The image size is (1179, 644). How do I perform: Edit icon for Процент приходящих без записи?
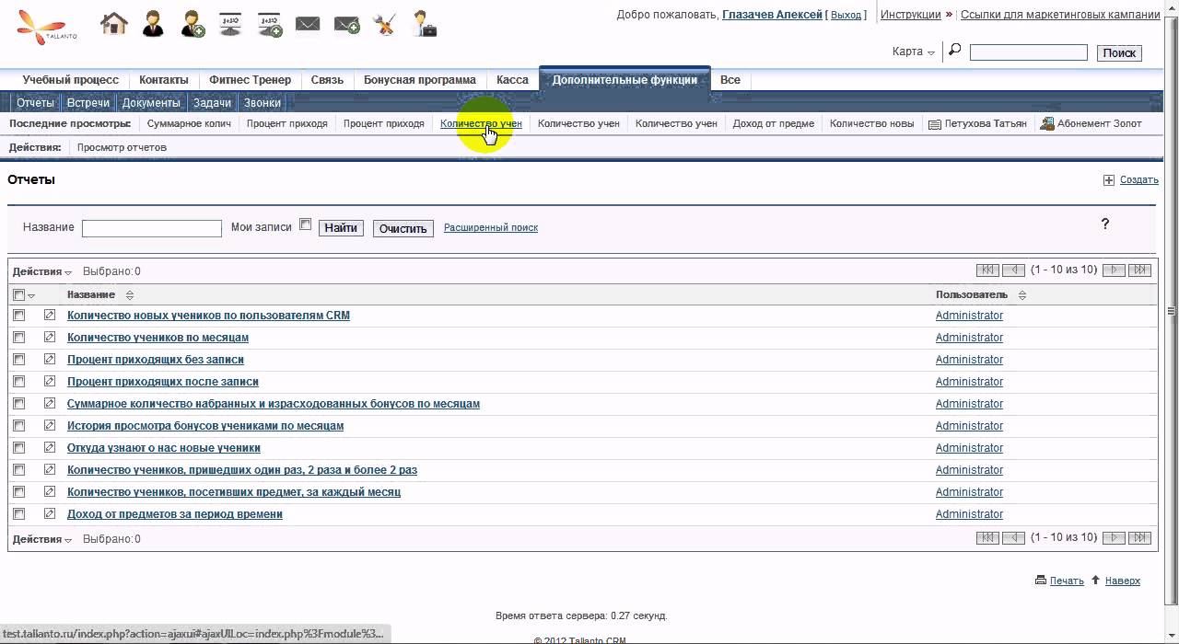point(50,360)
